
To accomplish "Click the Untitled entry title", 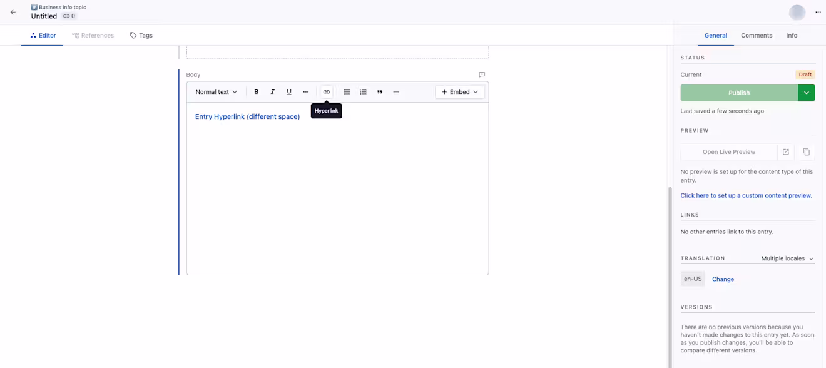I will tap(44, 16).
